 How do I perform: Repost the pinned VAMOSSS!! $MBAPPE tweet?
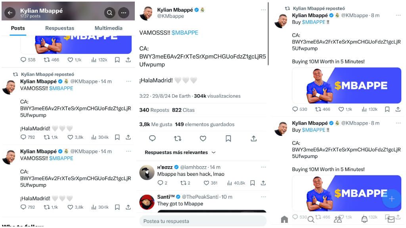tap(178, 138)
